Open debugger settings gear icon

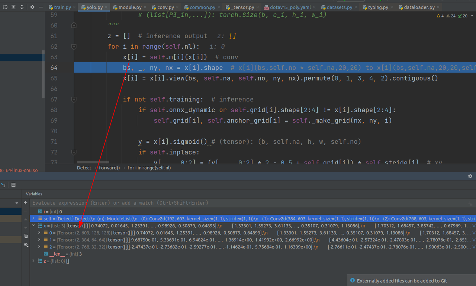coord(470,176)
